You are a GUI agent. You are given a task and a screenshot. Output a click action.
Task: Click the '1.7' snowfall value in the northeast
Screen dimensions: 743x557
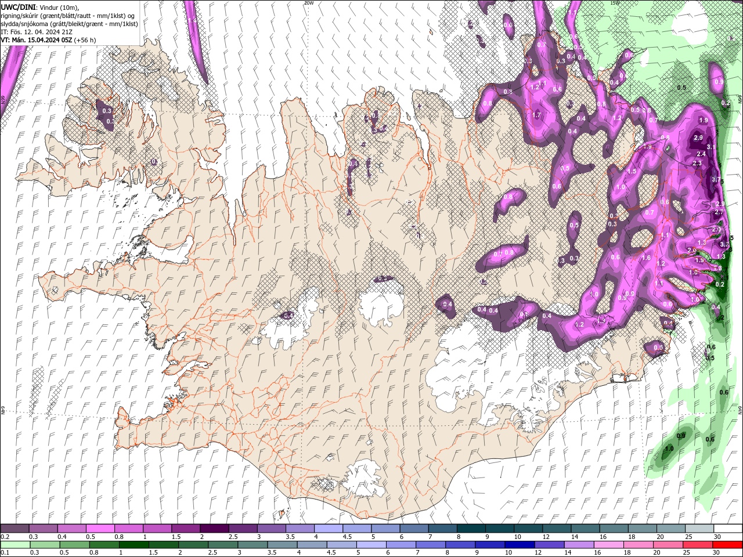point(536,115)
